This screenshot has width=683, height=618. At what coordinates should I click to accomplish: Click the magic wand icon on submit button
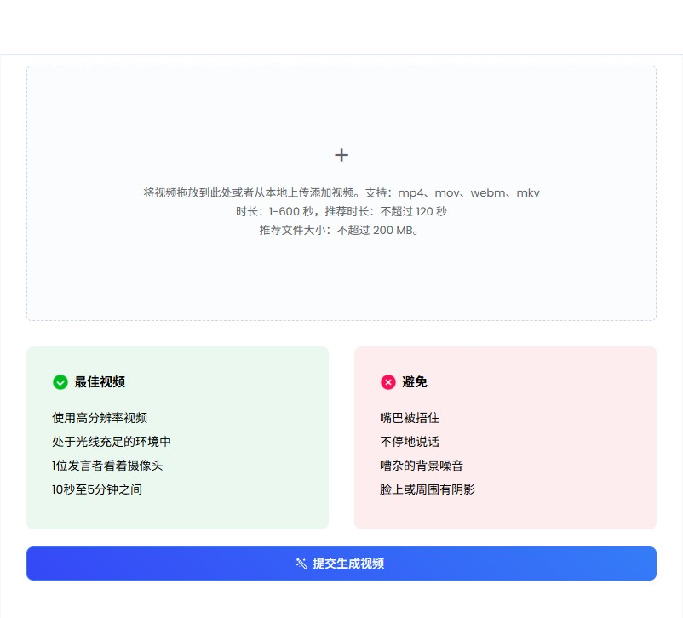click(301, 564)
